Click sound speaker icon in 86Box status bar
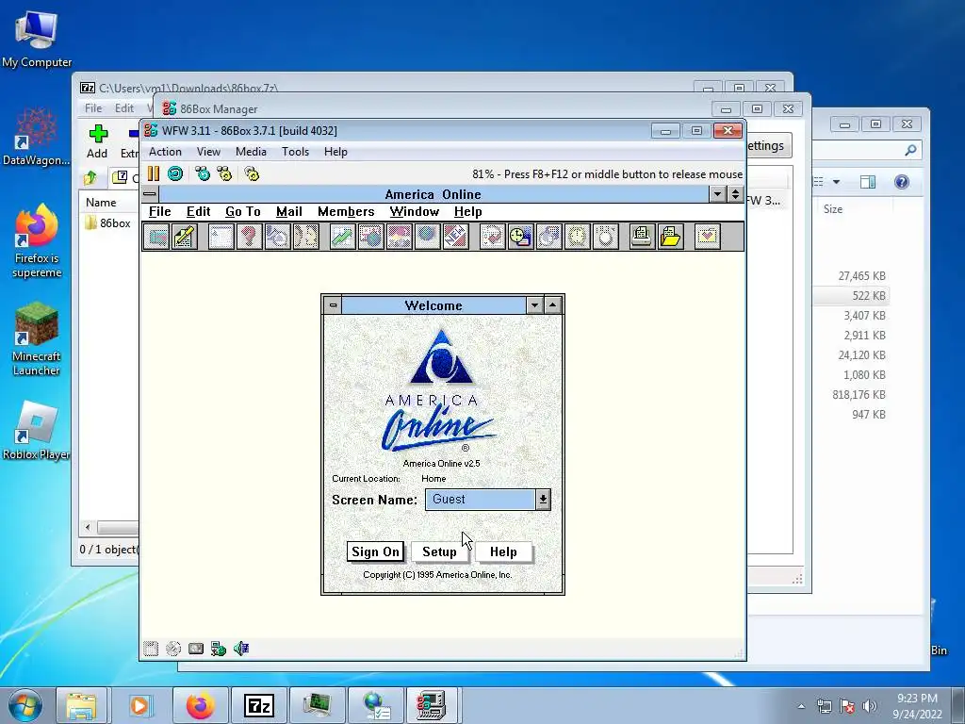This screenshot has width=965, height=724. point(241,649)
